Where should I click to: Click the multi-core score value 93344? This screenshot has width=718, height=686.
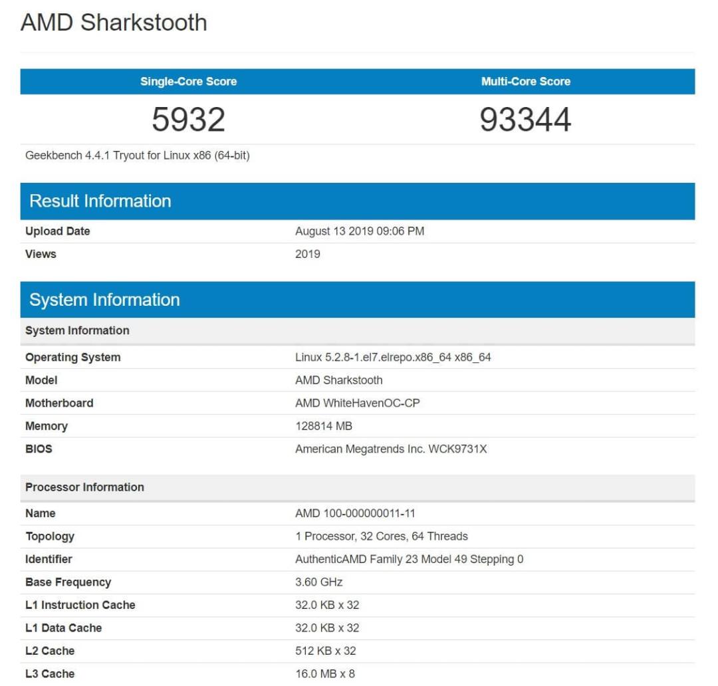[526, 119]
